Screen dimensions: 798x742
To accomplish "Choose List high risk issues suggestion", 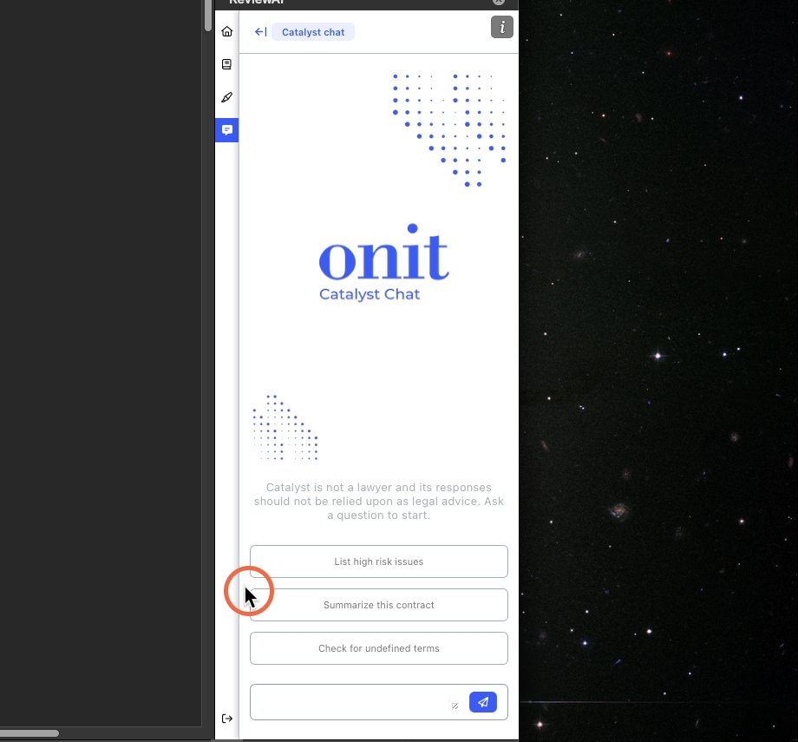I will 379,561.
